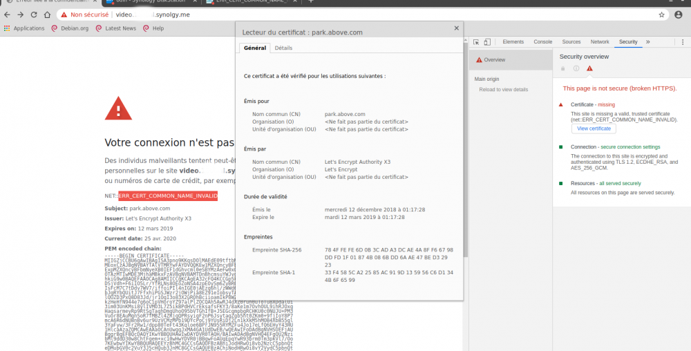Image resolution: width=691 pixels, height=351 pixels.
Task: Open the Network tab in DevTools
Action: (x=600, y=42)
